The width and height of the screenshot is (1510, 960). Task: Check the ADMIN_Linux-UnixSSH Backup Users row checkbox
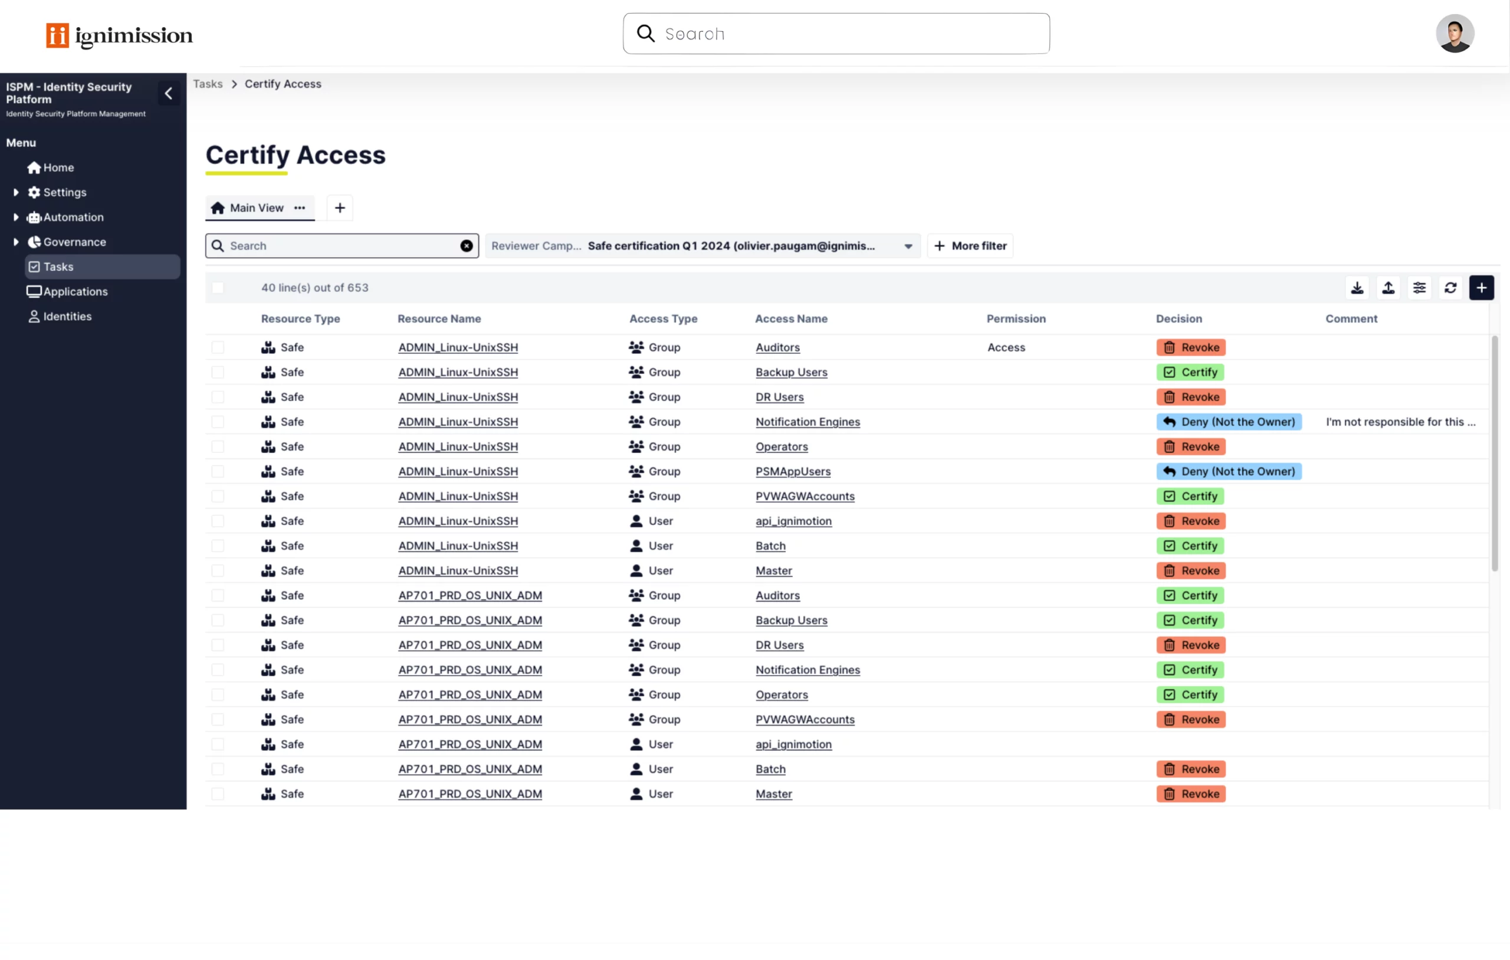(218, 373)
